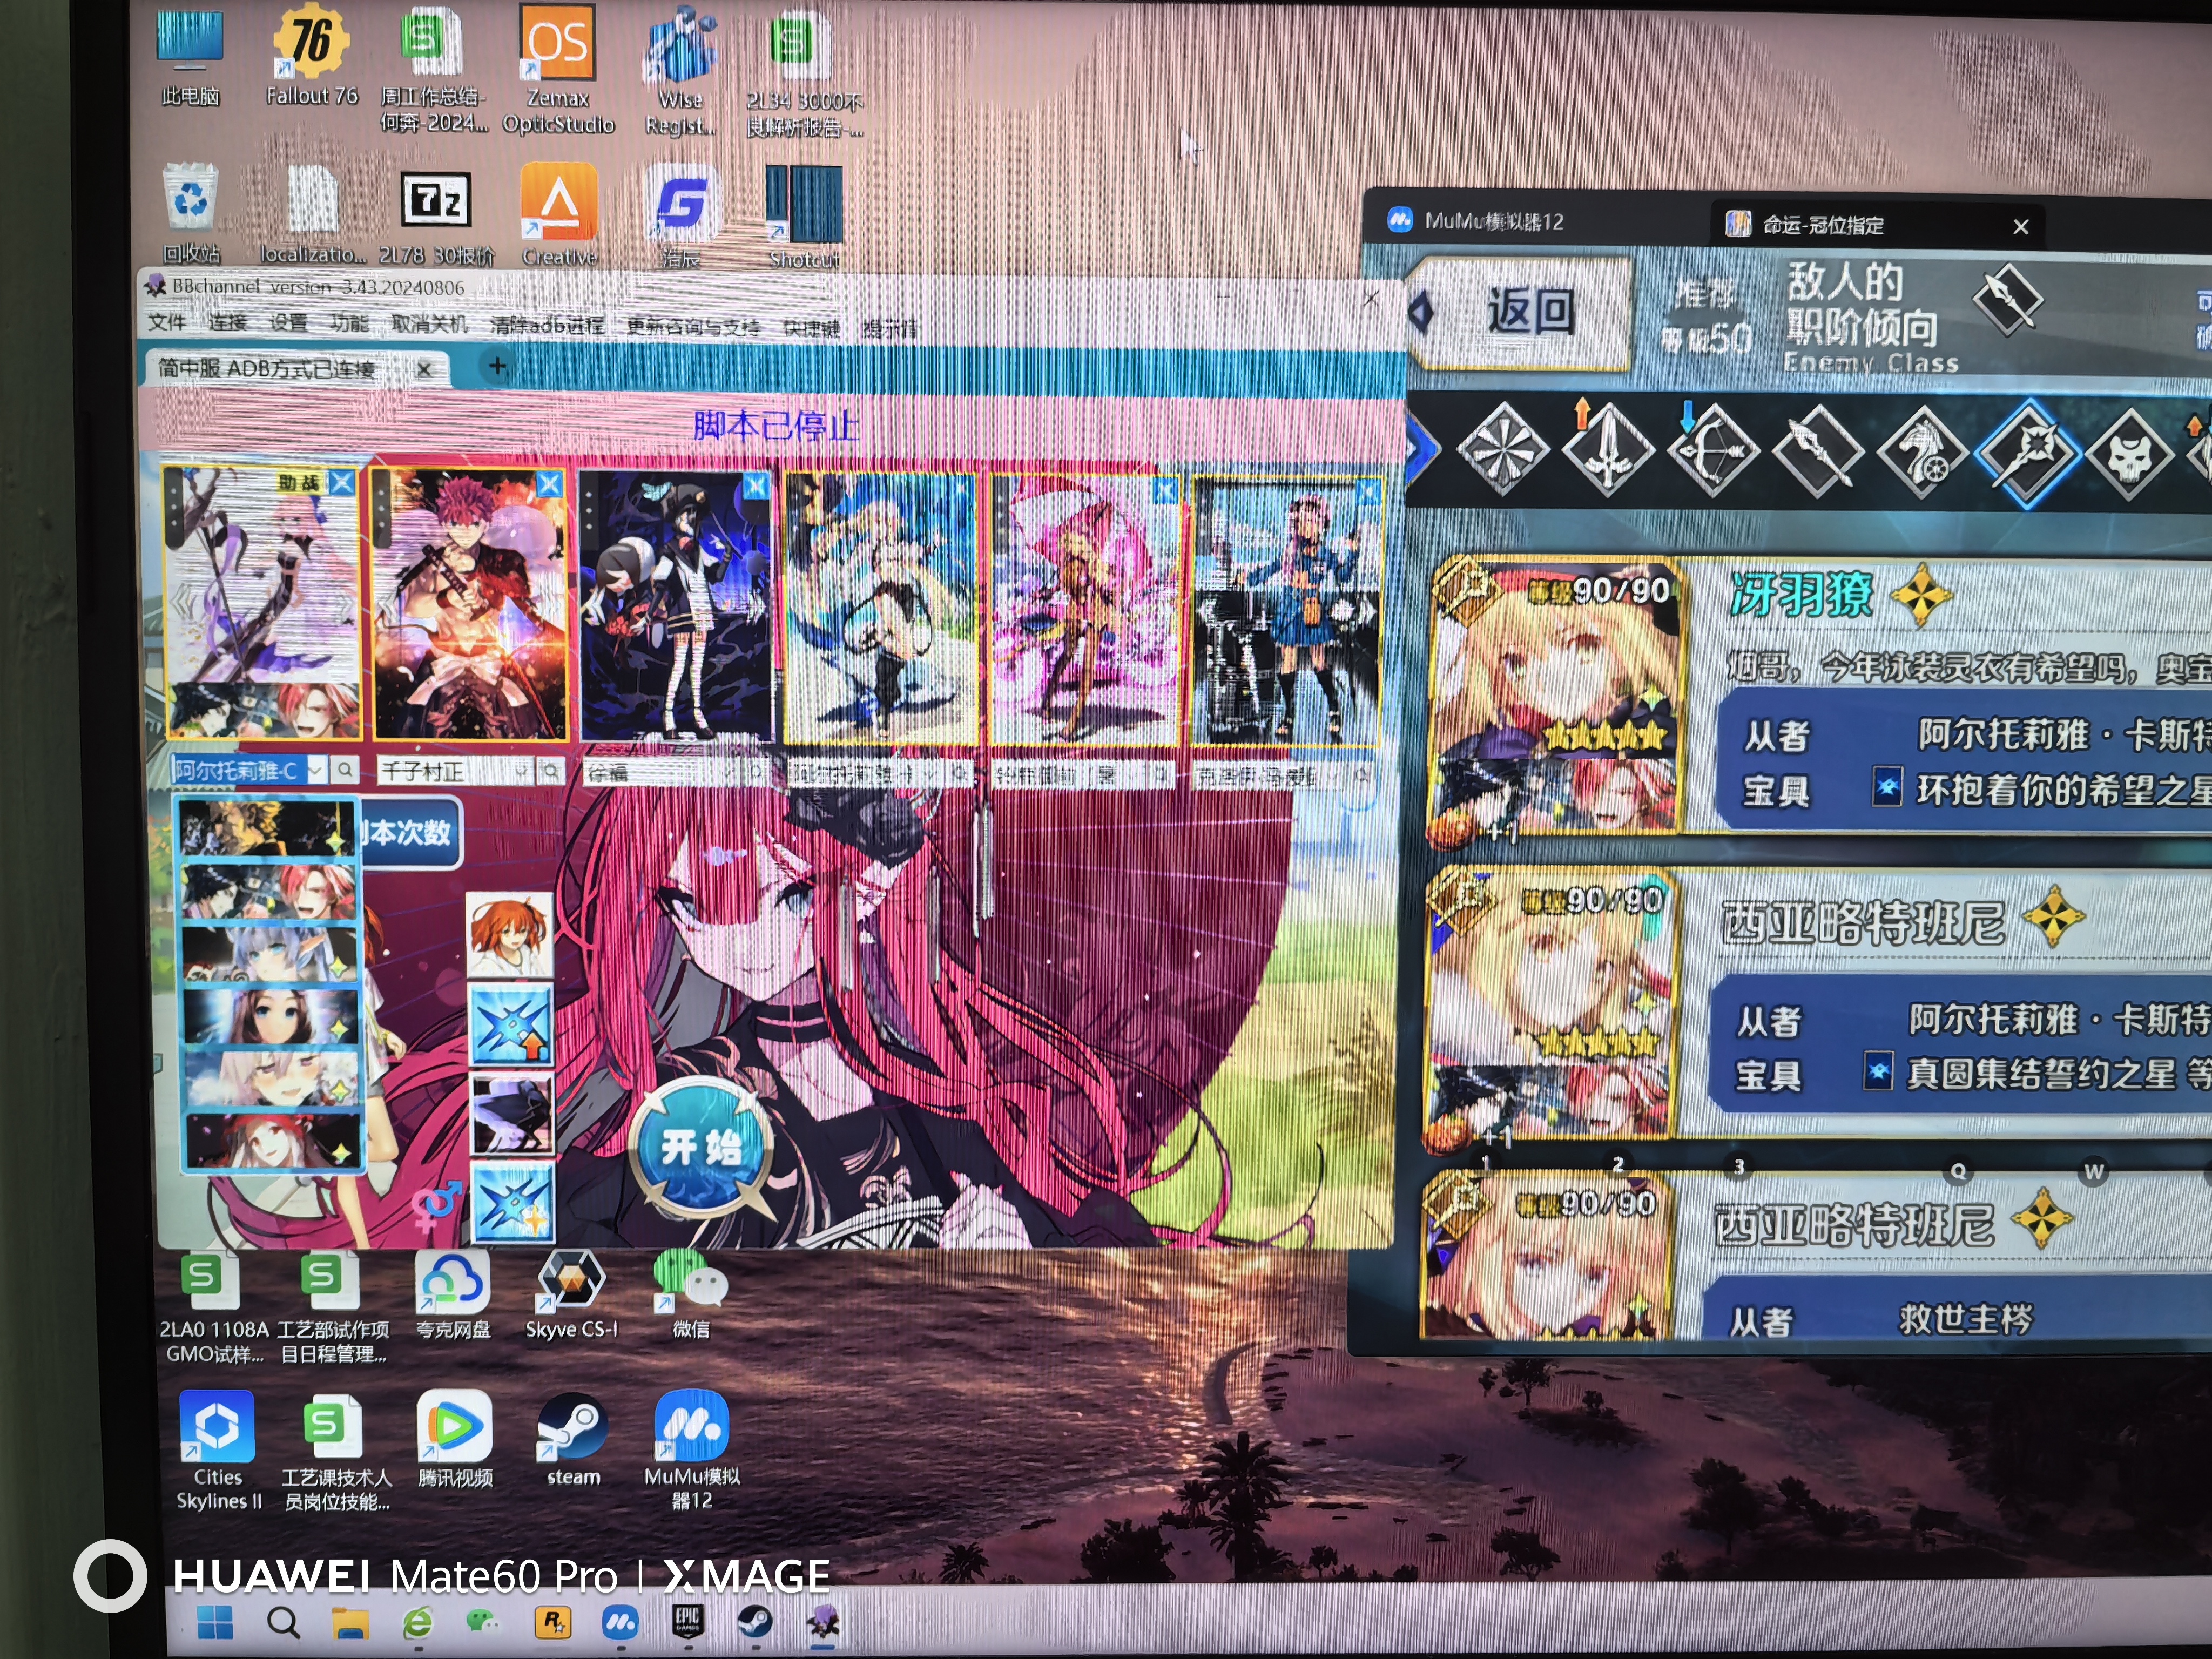Expand the 千子村正 servant dropdown
2212x1659 pixels.
click(x=522, y=771)
